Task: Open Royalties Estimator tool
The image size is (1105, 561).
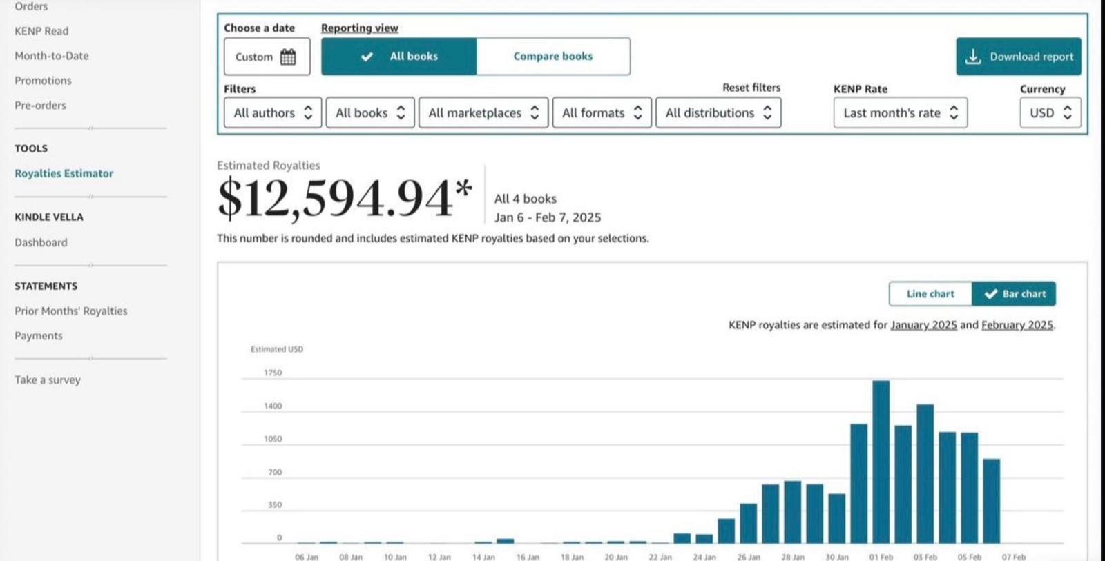Action: 64,174
